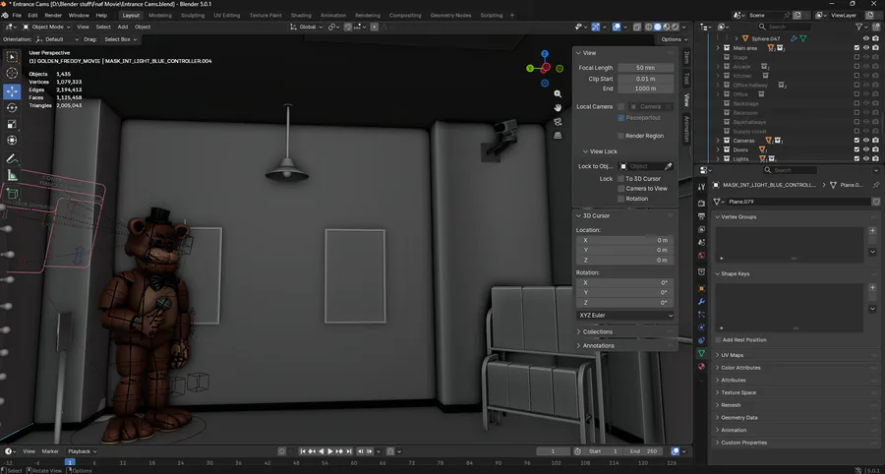Viewport: 885px width, 474px height.
Task: Activate the Transform tool
Action: pos(12,141)
